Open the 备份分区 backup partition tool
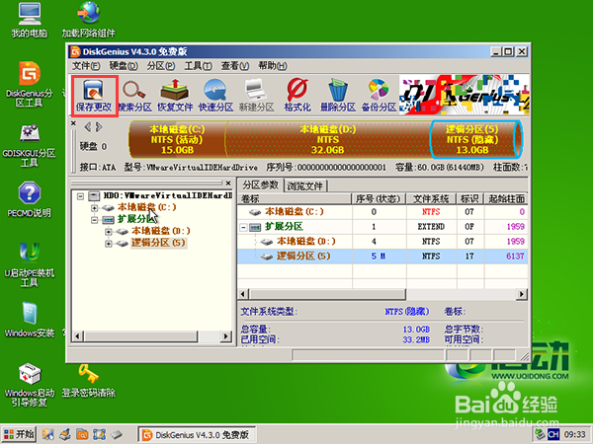Viewport: 593px width, 444px height. point(379,96)
